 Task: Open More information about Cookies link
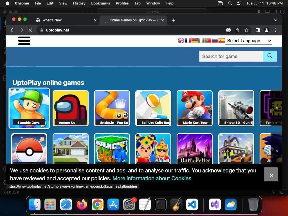152,178
